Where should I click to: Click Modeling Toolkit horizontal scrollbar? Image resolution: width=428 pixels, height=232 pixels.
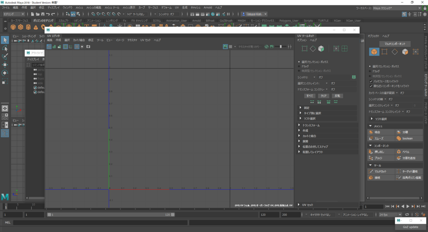[x=395, y=198]
